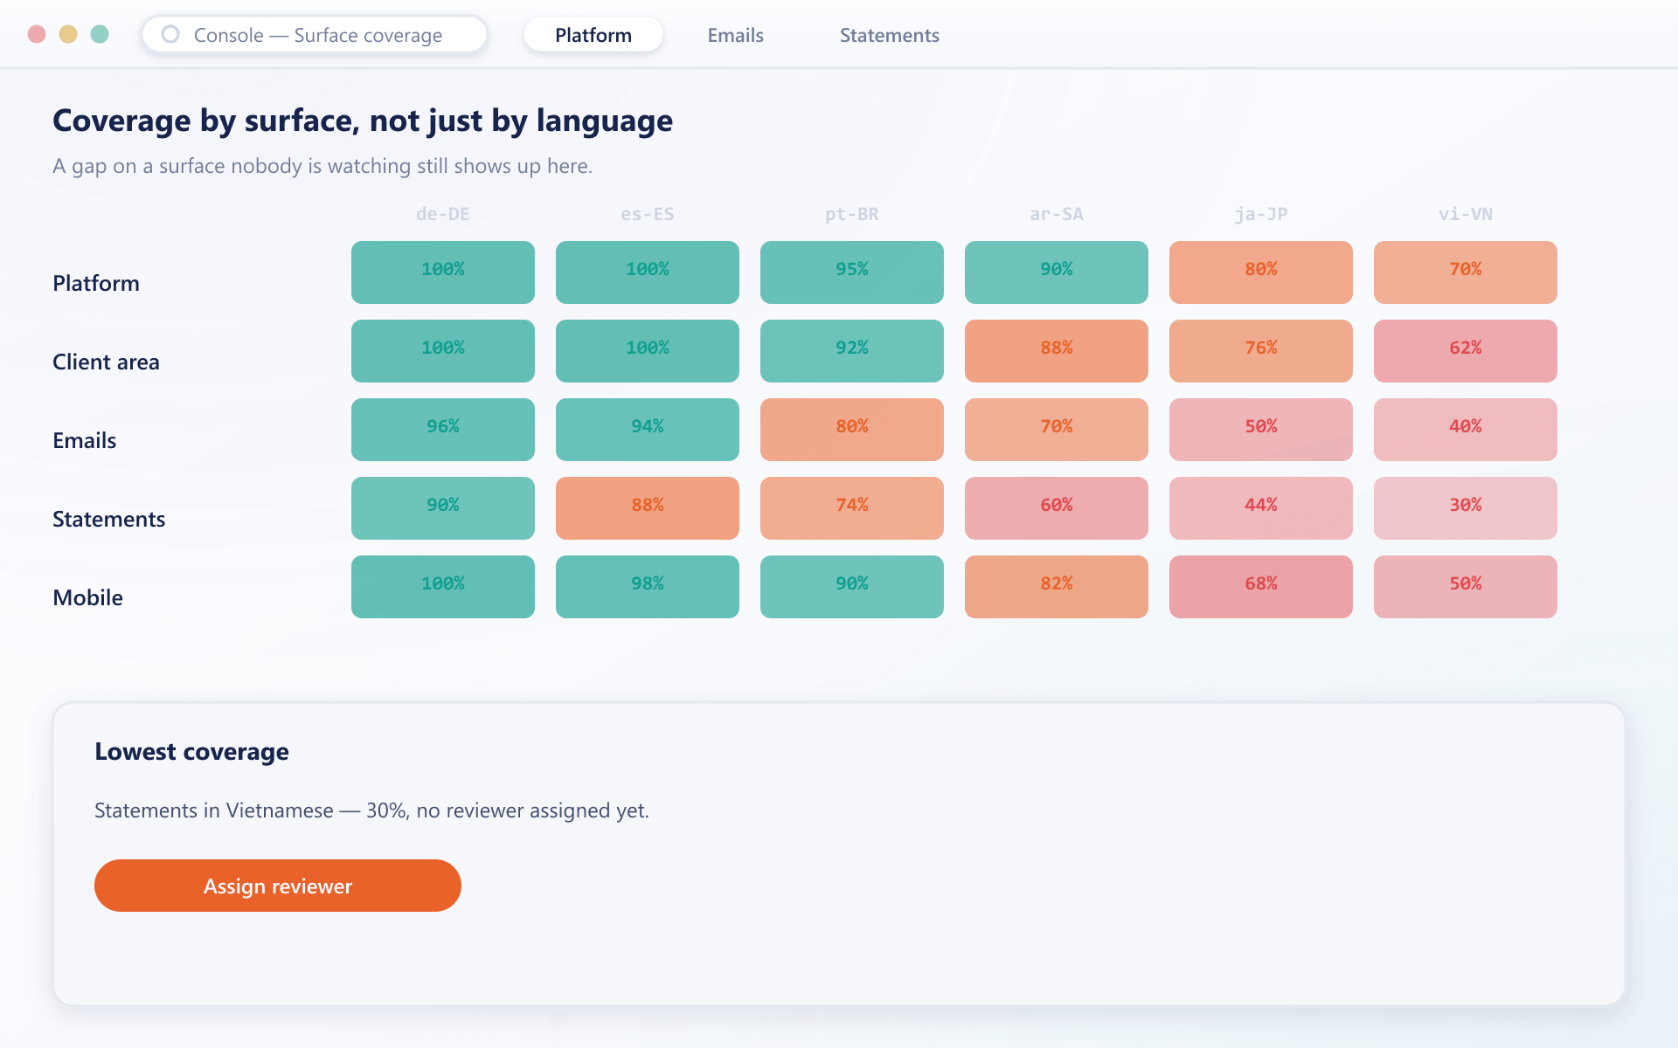Click the Statements ar-SA 60% cell
The width and height of the screenshot is (1678, 1048).
point(1057,508)
